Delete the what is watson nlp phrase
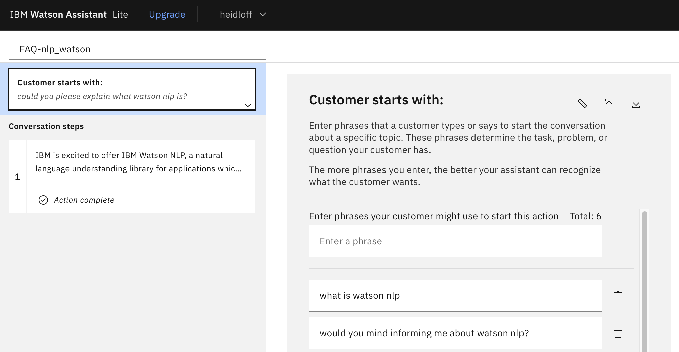Screen dimensions: 679x352 [618, 296]
